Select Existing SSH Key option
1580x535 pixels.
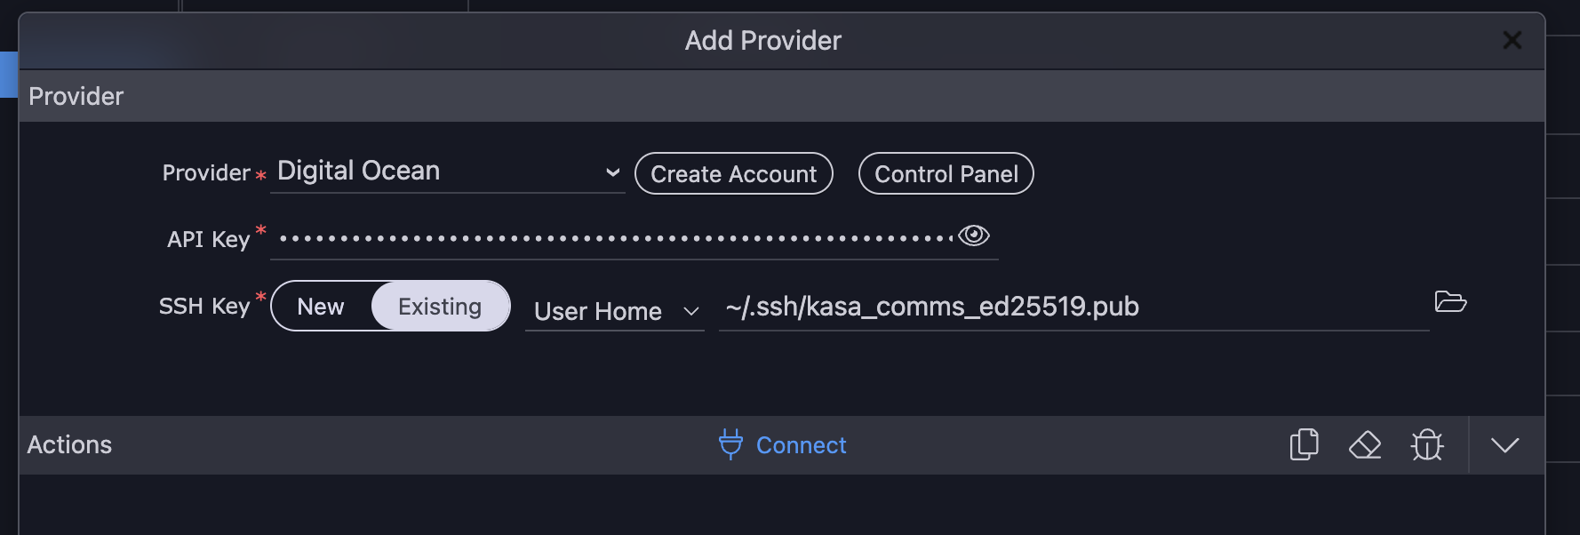click(440, 307)
